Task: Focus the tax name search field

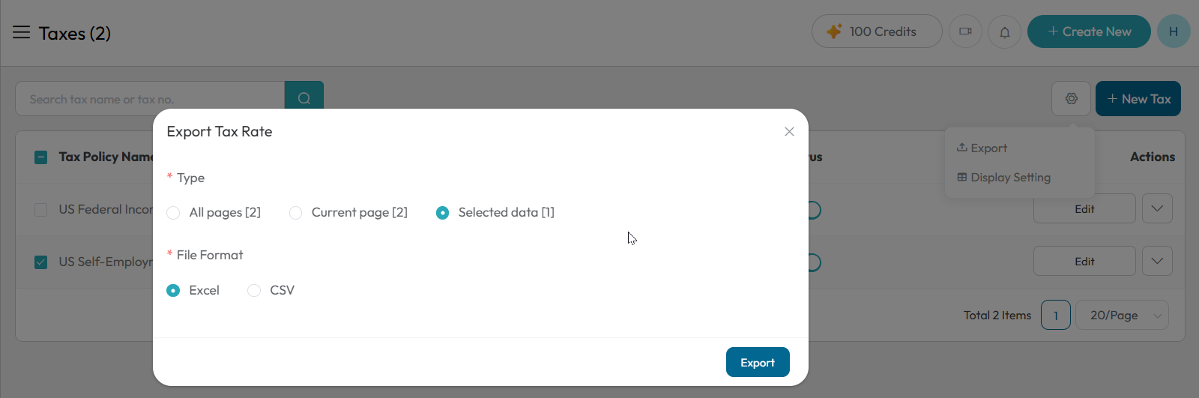Action: click(x=150, y=99)
